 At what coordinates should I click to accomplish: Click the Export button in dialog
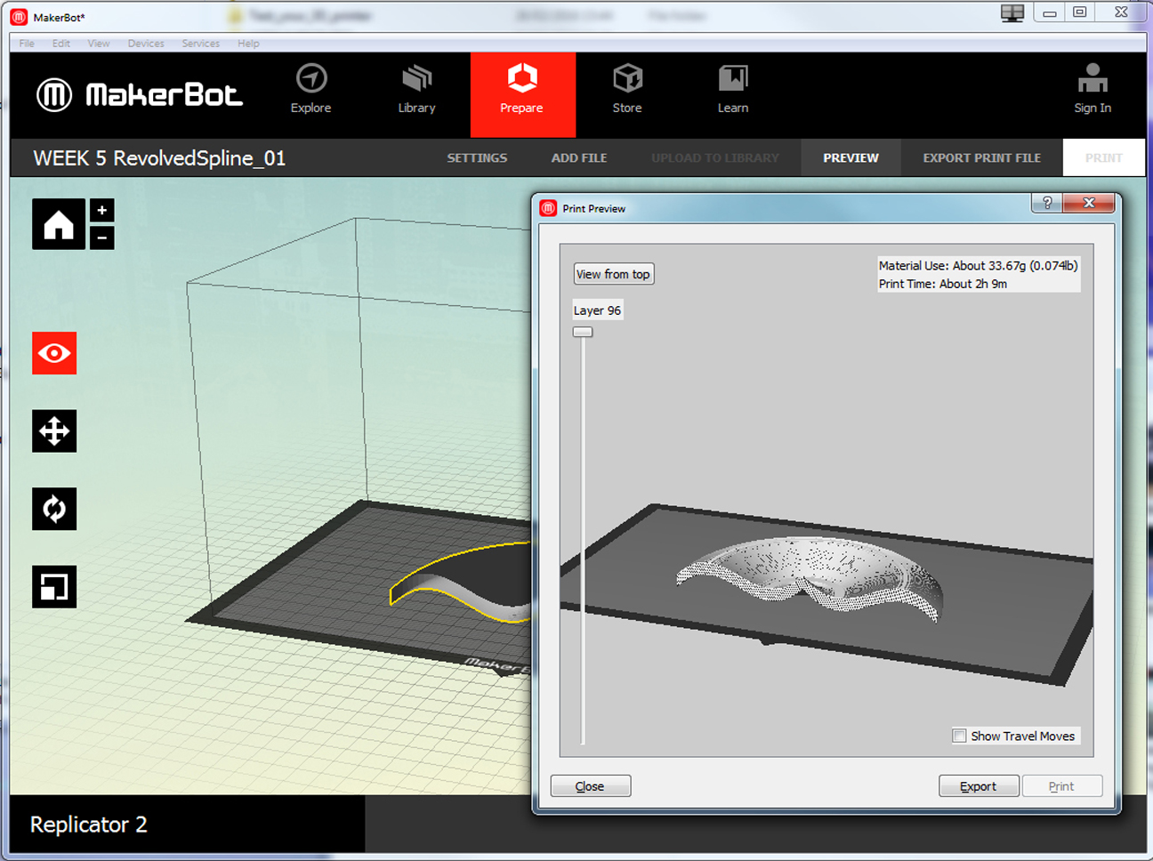point(979,786)
